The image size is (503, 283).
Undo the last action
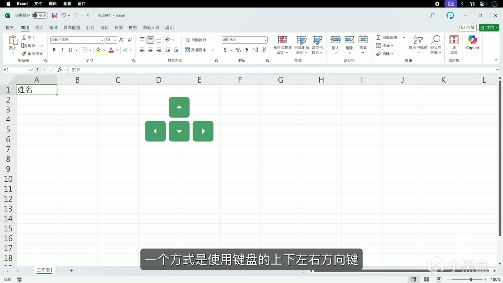[x=64, y=15]
